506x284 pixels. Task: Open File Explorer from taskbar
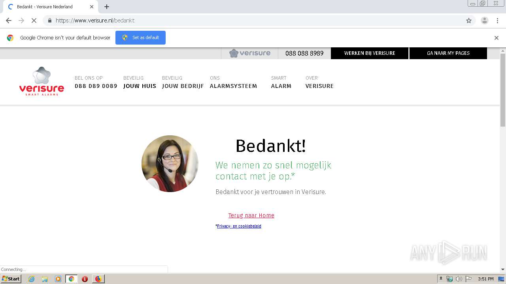[45, 279]
